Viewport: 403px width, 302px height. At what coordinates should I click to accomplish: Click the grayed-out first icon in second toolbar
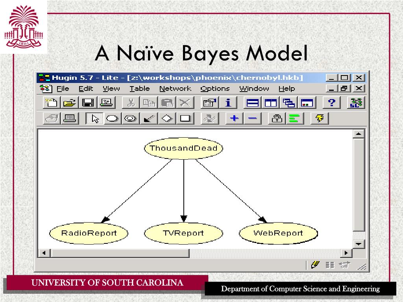(52, 118)
